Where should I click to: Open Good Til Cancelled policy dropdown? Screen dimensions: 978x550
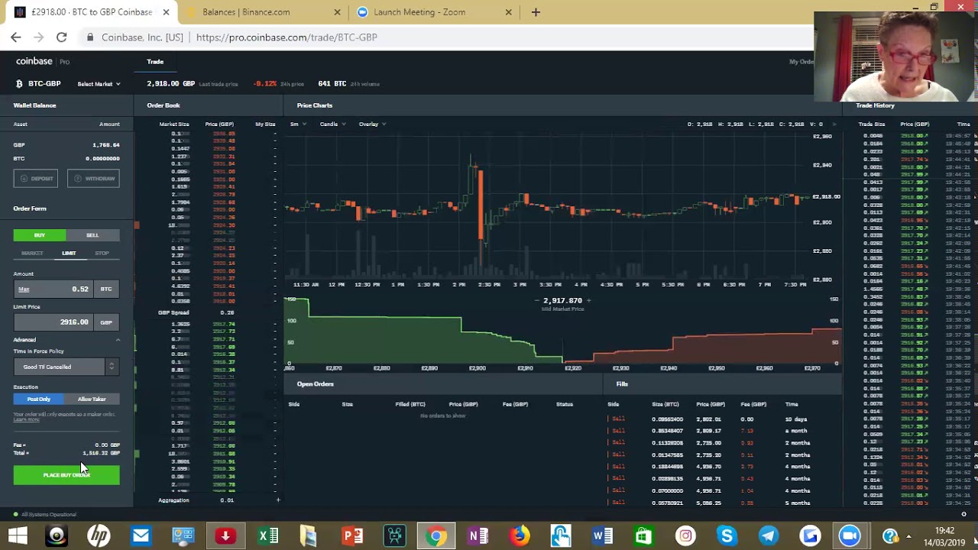[66, 367]
